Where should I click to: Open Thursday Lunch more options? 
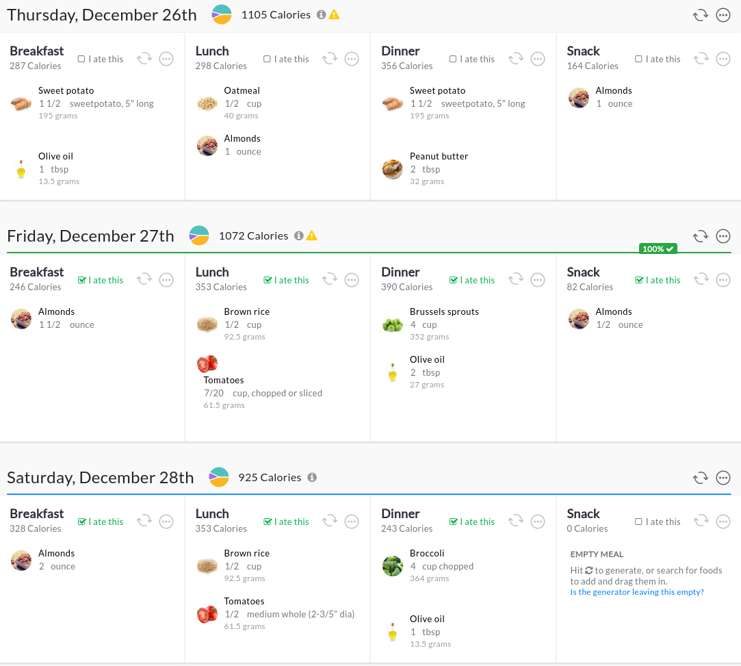pos(352,59)
